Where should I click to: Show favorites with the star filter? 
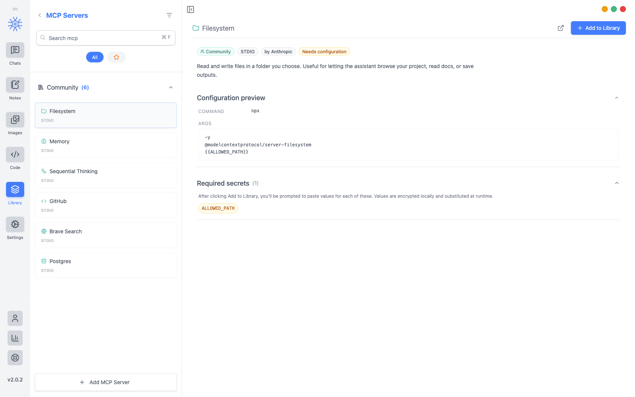point(116,57)
